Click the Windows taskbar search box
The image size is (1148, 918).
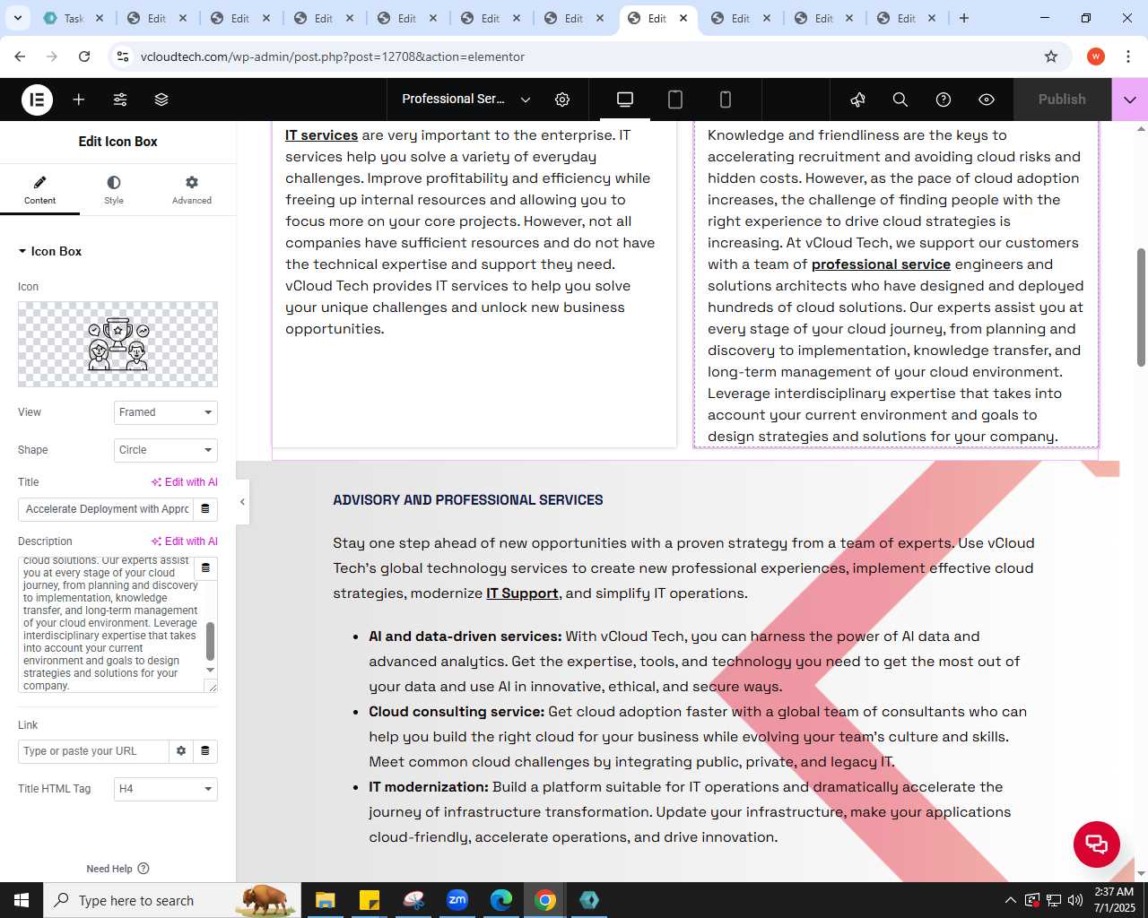pos(171,900)
